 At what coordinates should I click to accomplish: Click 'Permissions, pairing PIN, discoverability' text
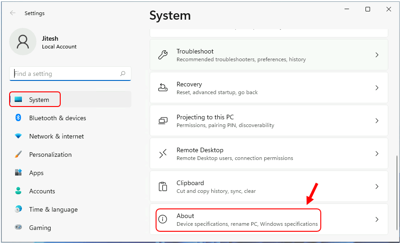[225, 125]
